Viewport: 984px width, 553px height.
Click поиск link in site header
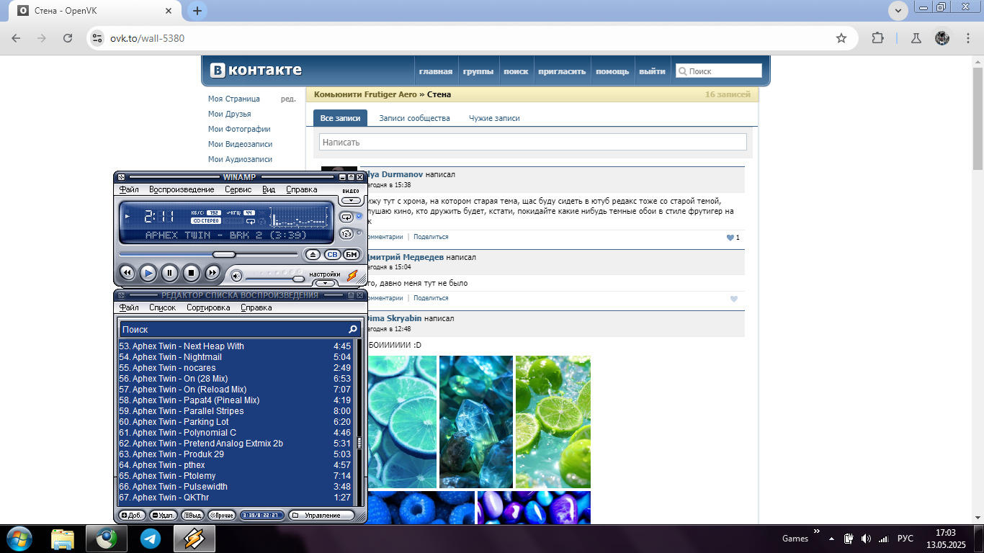point(516,71)
